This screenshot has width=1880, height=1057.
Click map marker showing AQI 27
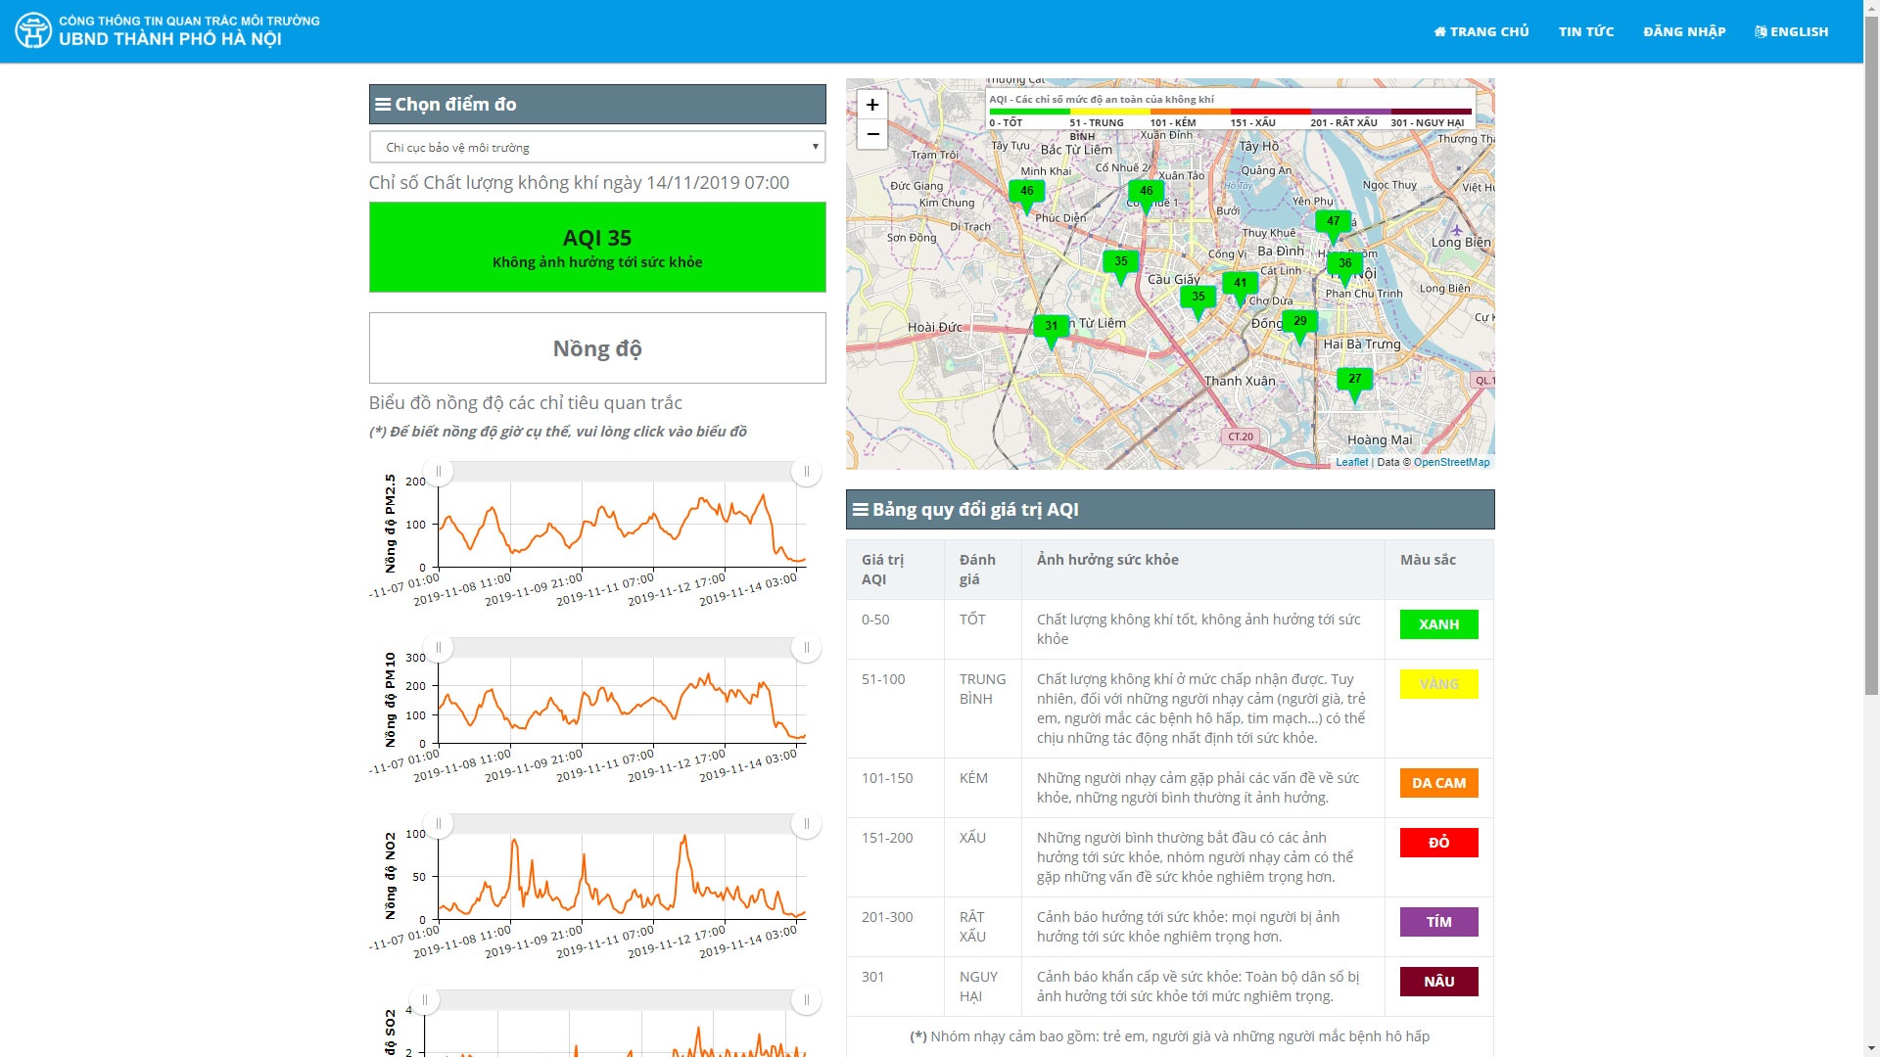(x=1354, y=381)
